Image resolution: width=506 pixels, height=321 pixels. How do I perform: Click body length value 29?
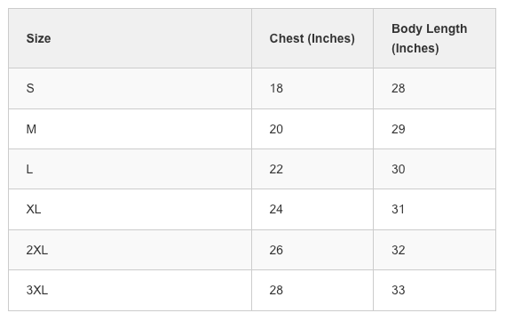399,129
